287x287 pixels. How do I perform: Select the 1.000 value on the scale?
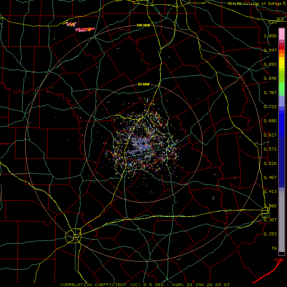270,36
